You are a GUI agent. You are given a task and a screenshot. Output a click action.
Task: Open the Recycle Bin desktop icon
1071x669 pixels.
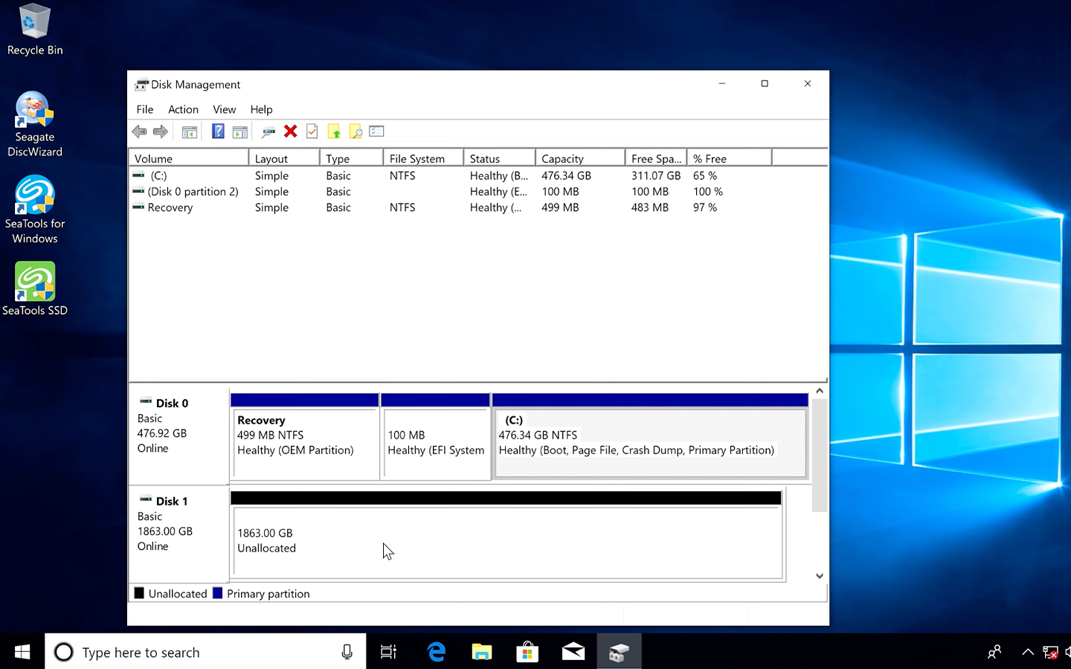click(x=34, y=30)
